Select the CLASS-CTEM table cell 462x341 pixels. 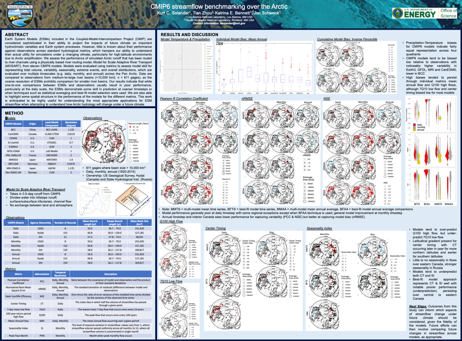click(x=52, y=134)
